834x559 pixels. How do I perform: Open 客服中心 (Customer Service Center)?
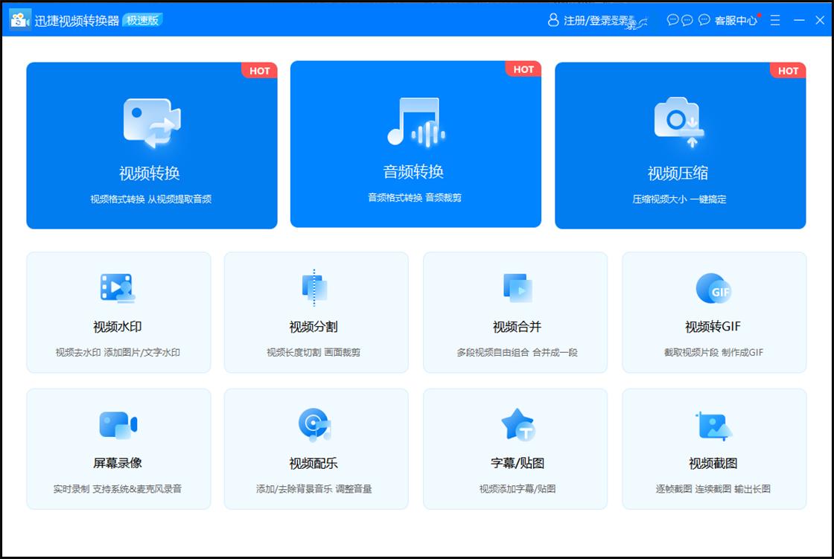coord(734,20)
